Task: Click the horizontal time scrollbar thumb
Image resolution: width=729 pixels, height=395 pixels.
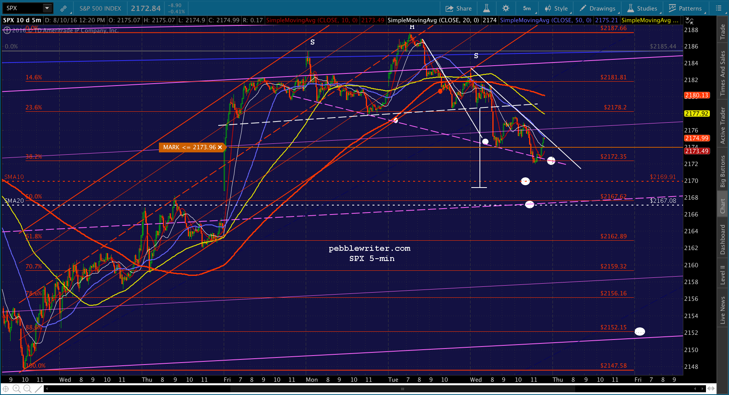Action: click(x=402, y=389)
